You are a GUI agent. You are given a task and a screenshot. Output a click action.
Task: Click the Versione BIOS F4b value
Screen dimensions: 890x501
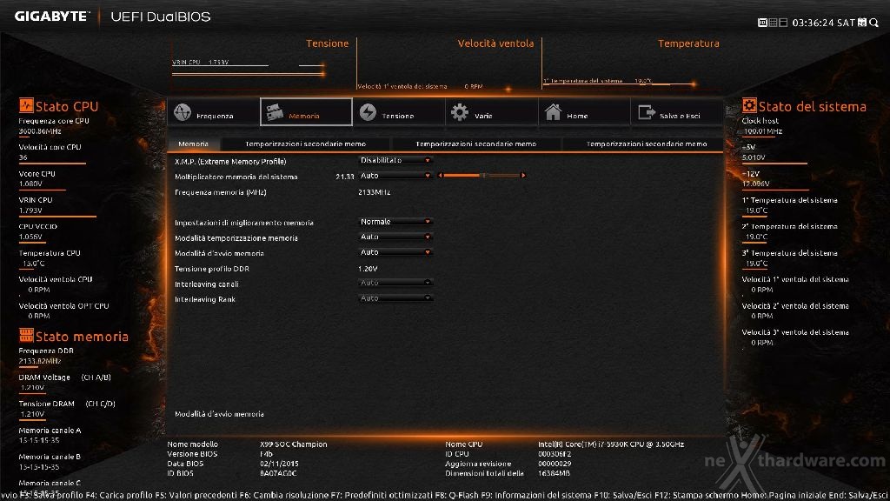pyautogui.click(x=266, y=454)
